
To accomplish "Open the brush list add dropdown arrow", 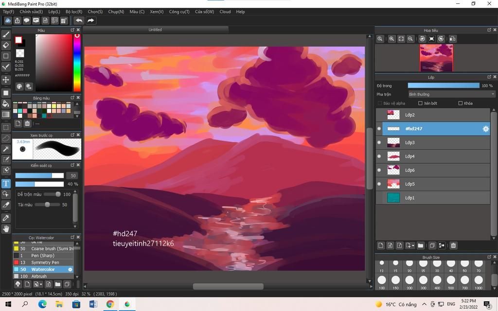I will click(x=41, y=284).
